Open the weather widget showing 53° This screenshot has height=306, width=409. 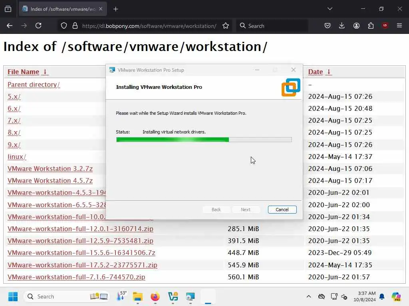[x=121, y=296]
